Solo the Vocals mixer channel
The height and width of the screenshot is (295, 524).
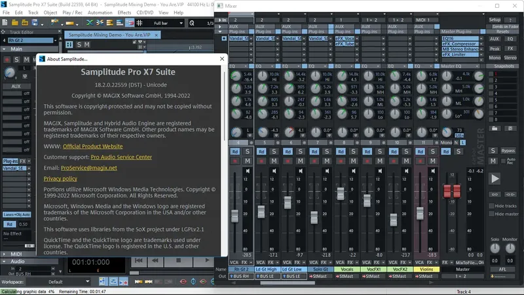pyautogui.click(x=353, y=151)
